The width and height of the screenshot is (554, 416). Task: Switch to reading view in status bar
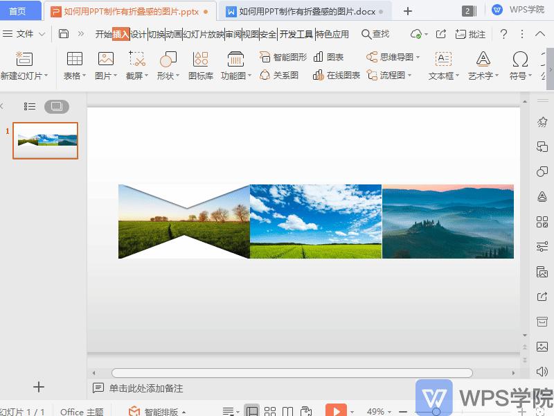287,410
